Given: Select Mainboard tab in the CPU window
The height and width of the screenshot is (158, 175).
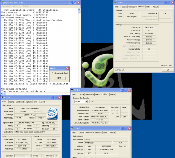Looking at the screenshot, I should click(20, 102).
